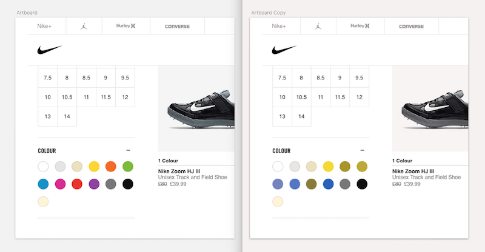
Task: Pick the white colour swatch in Artboard Copy
Action: 278,167
